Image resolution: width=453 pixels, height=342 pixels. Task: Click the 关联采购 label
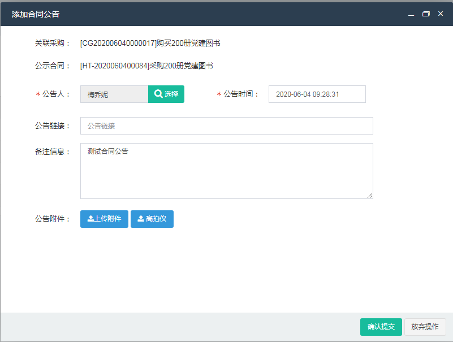click(52, 44)
